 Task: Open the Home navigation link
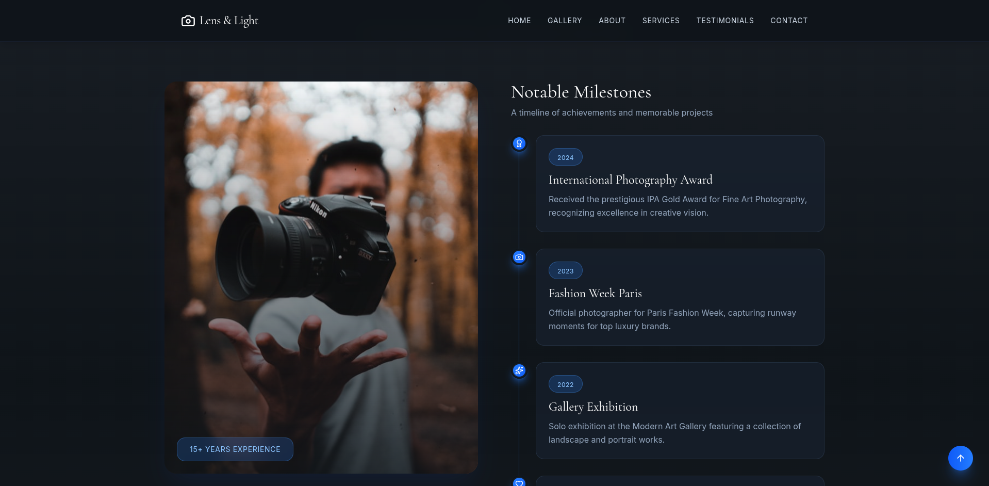point(519,21)
